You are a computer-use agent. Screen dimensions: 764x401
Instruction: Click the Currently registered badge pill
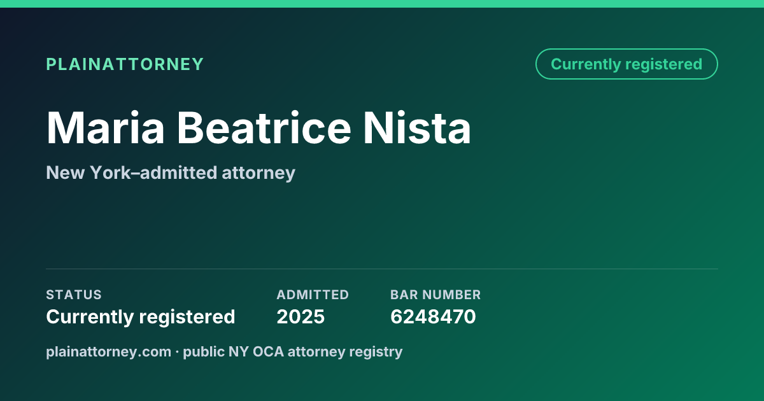pos(626,64)
